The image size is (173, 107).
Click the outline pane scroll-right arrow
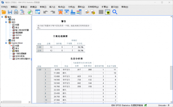[29, 102]
